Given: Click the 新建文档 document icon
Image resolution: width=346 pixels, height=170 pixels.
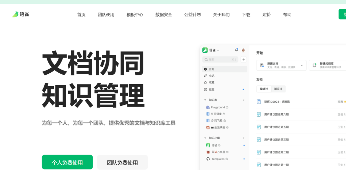Looking at the screenshot, I should pyautogui.click(x=262, y=65).
